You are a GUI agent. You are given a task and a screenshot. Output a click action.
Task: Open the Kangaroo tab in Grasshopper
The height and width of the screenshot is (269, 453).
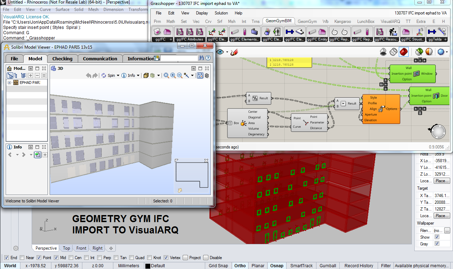342,22
